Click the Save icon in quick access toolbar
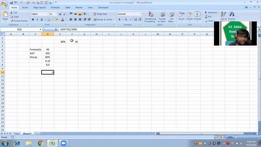This screenshot has height=147, width=261. (x=11, y=2)
